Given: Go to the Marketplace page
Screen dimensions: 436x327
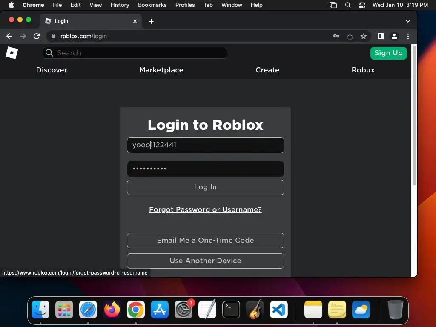Looking at the screenshot, I should (x=161, y=70).
